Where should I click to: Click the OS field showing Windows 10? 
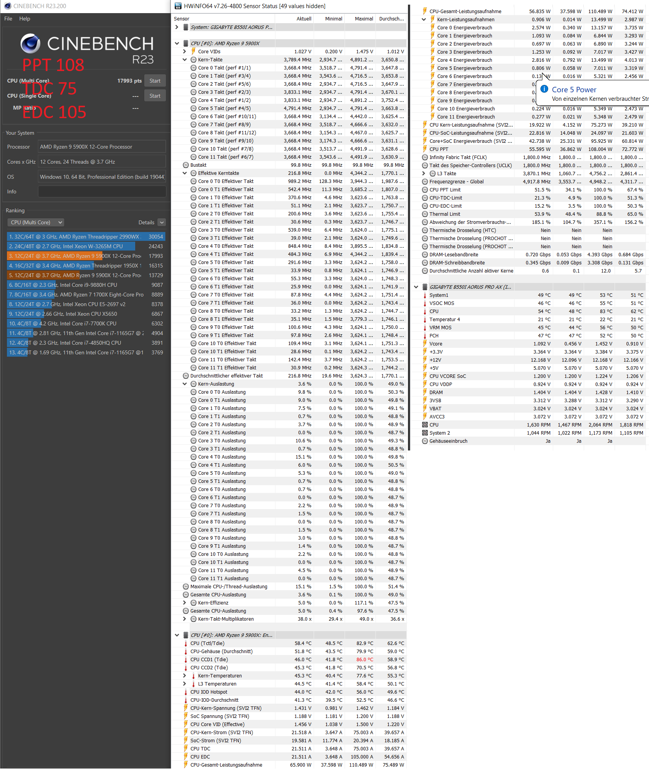coord(102,177)
